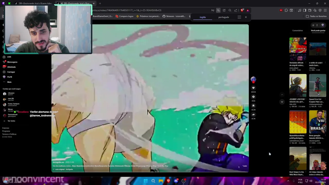This screenshot has width=329, height=185.
Task: Close the translate popup
Action: pos(246,17)
